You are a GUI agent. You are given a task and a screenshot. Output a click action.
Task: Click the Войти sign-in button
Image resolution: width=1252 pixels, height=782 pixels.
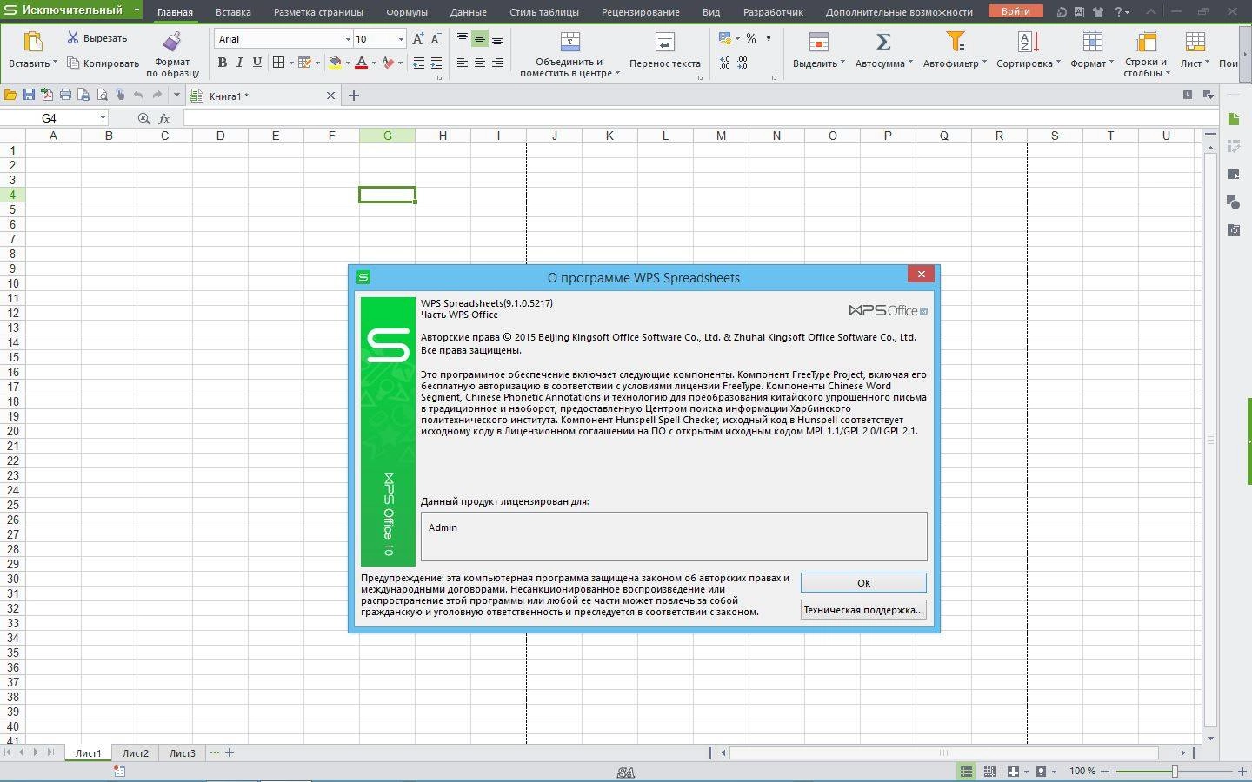(1016, 11)
